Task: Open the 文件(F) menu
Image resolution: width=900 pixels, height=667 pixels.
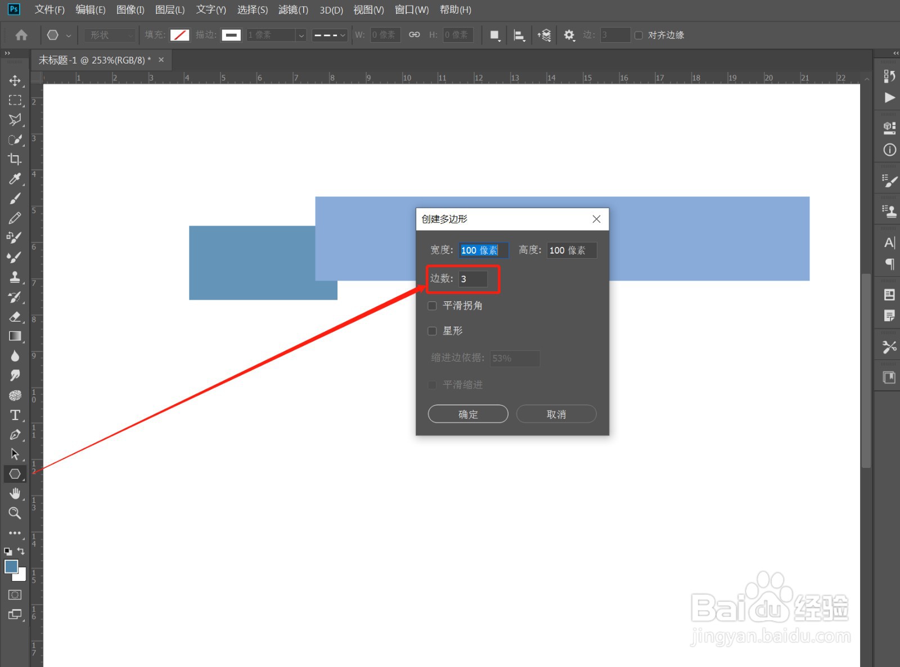Action: click(x=49, y=10)
